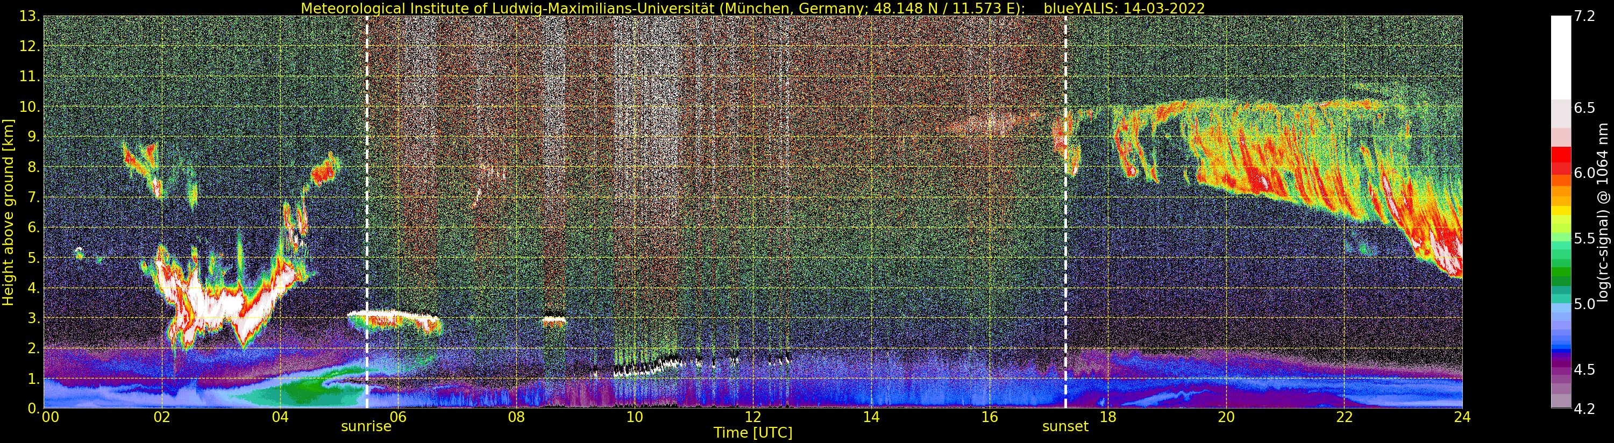Click the 08 tick label on time axis

point(516,417)
